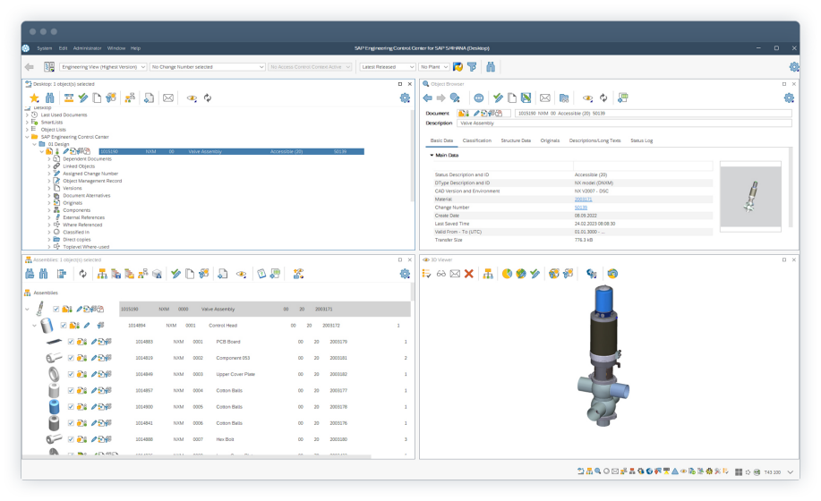This screenshot has width=821, height=501.
Task: Click the rotate view icon in 3D Viewer
Action: (612, 274)
